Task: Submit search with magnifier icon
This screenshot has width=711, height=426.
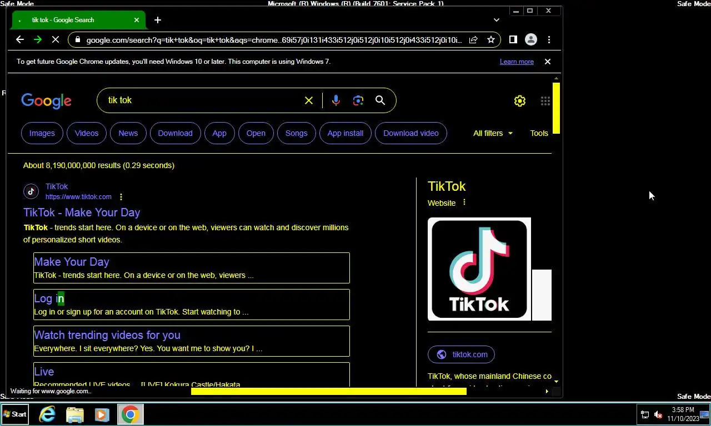Action: pos(380,100)
